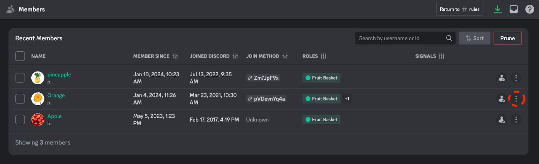Click the moderation icon for Apple
The height and width of the screenshot is (164, 539).
coord(502,120)
